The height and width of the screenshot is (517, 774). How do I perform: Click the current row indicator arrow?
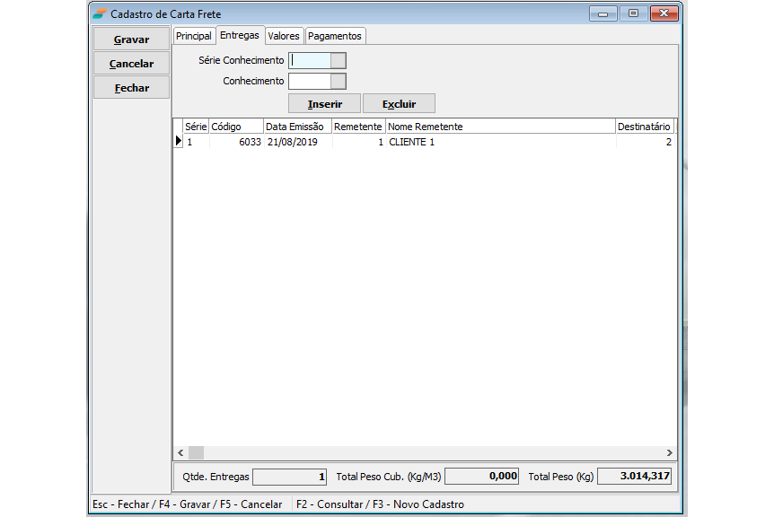point(178,142)
